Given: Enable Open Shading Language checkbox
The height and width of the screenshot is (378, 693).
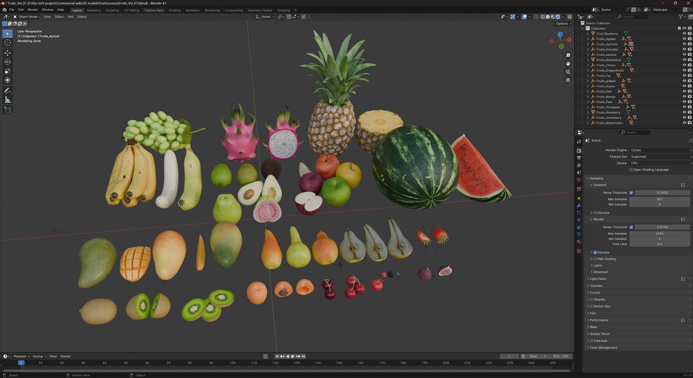Looking at the screenshot, I should point(631,170).
